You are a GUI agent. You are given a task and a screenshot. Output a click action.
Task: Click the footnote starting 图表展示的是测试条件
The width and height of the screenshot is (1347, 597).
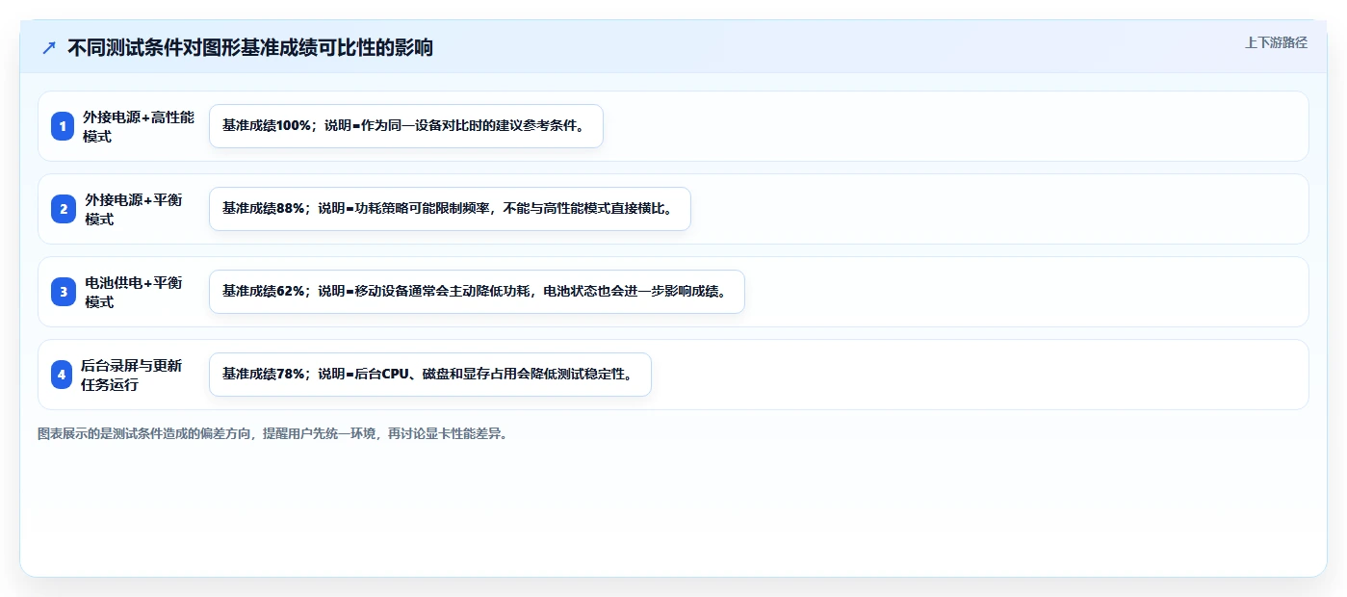[x=272, y=433]
